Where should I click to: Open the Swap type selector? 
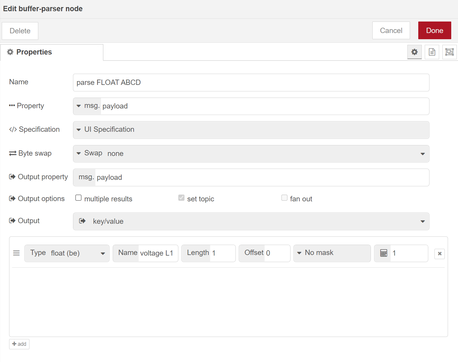point(89,153)
